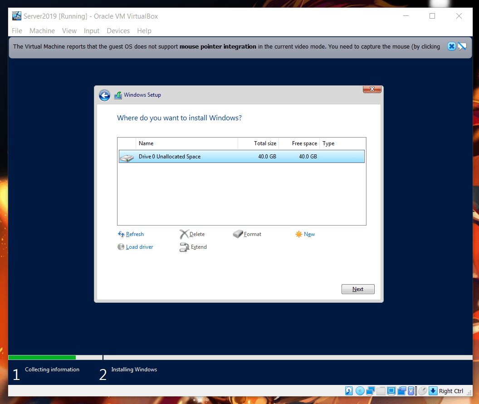479x404 pixels.
Task: Click the optical disc status bar icon
Action: (x=360, y=391)
